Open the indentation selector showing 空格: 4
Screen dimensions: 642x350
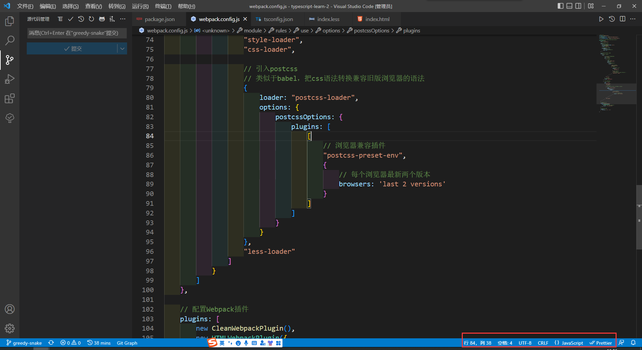click(x=505, y=343)
